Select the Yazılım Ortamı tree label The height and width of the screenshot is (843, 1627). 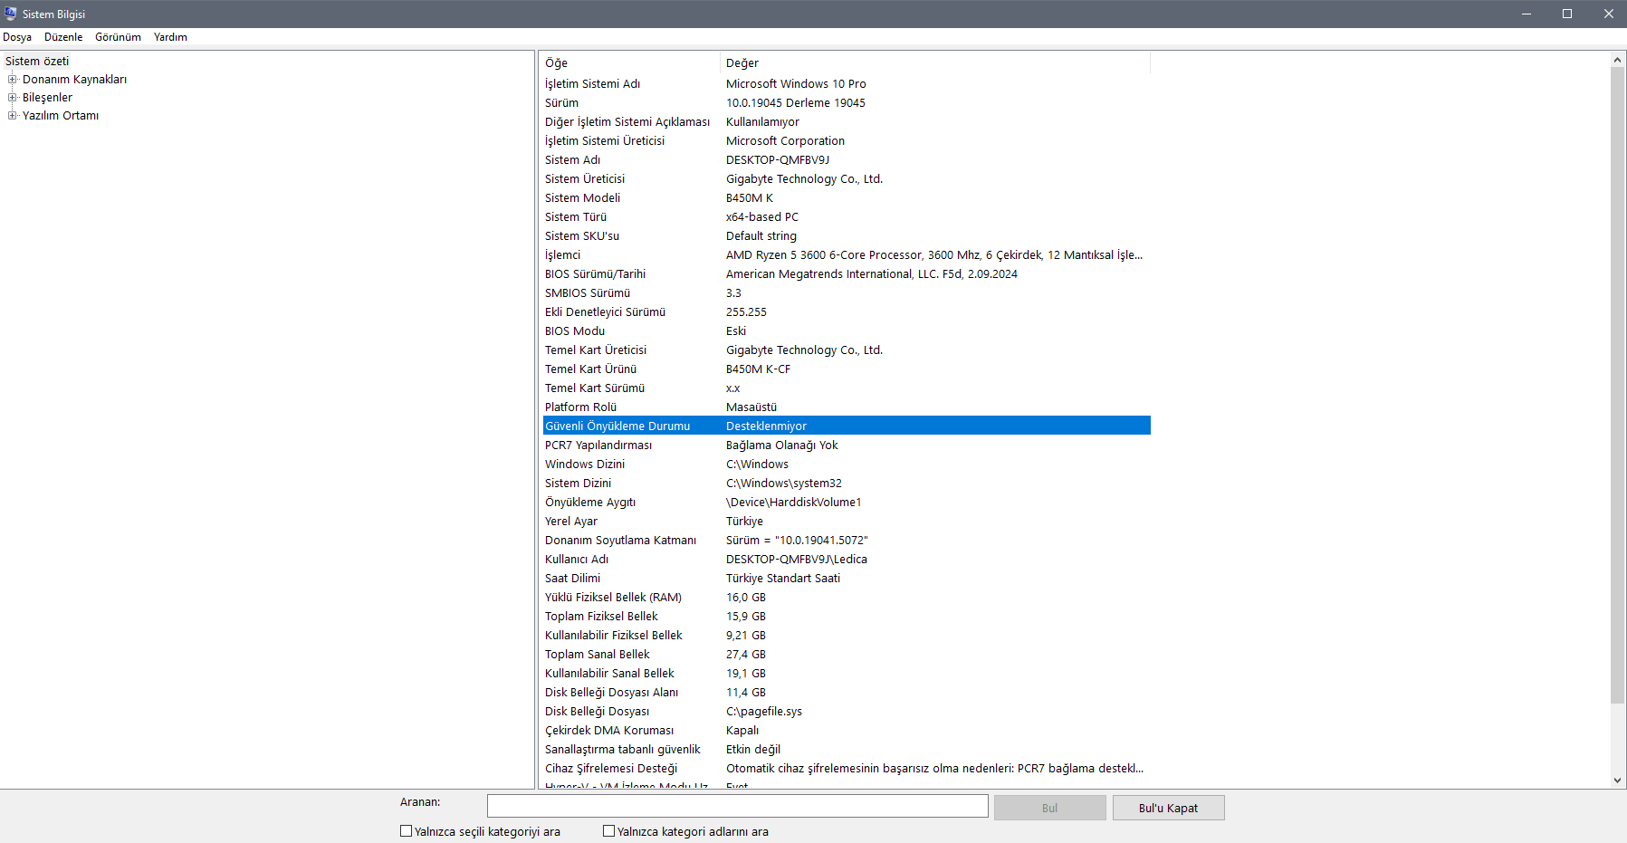pyautogui.click(x=61, y=116)
